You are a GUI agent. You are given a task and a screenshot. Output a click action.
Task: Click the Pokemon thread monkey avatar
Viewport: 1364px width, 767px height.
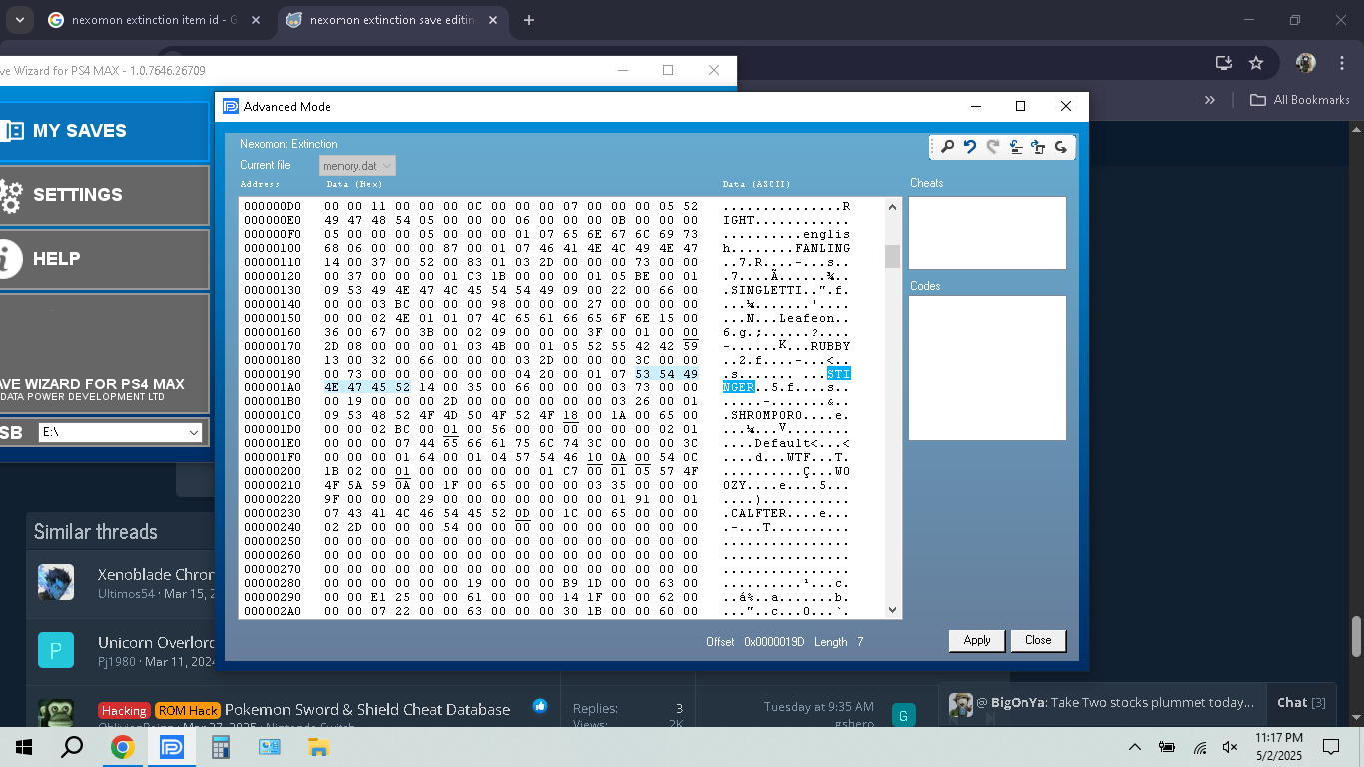(x=56, y=712)
